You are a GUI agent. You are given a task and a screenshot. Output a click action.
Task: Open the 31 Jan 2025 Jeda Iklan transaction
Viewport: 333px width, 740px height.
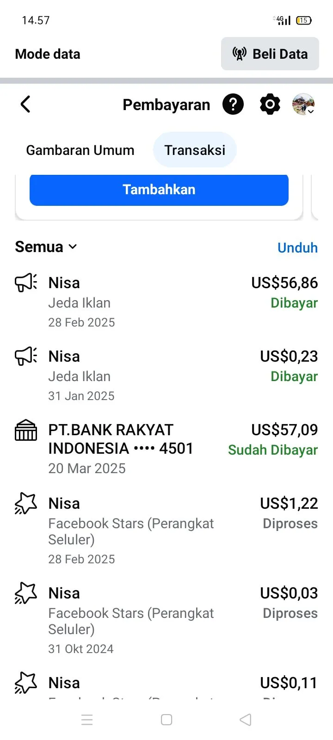(x=139, y=376)
